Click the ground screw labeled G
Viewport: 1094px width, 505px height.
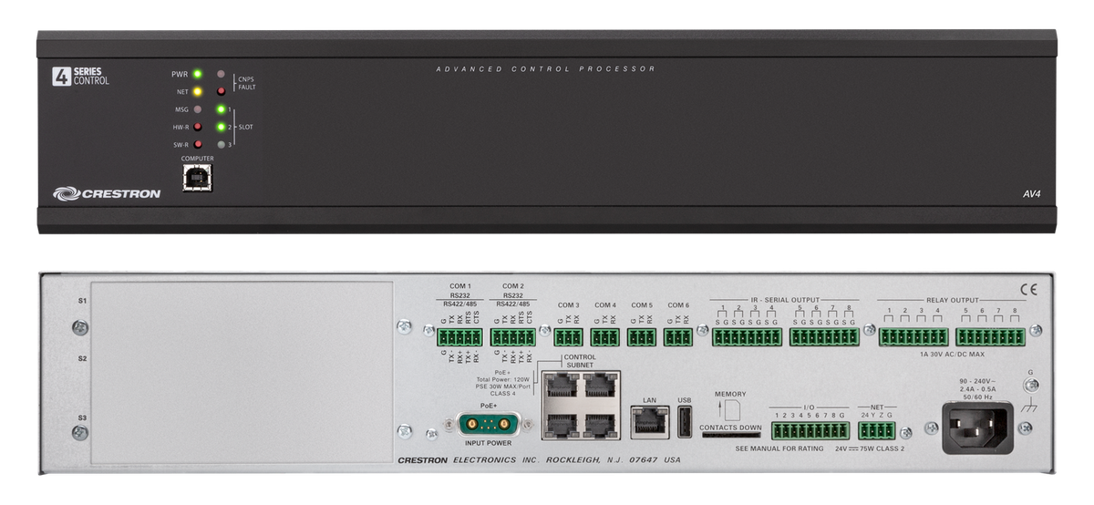coord(1034,386)
